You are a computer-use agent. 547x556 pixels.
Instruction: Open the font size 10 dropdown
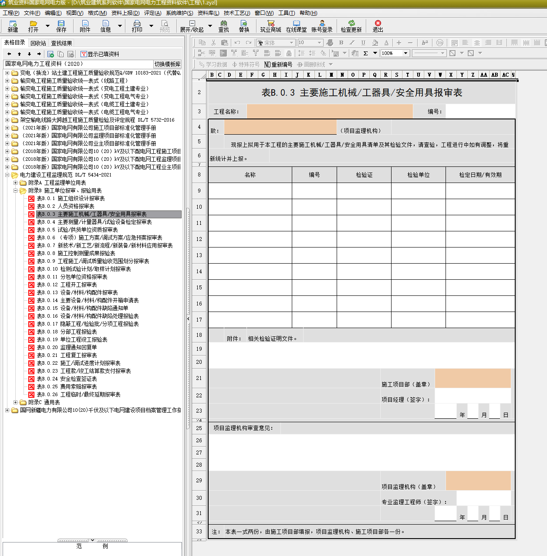click(319, 43)
